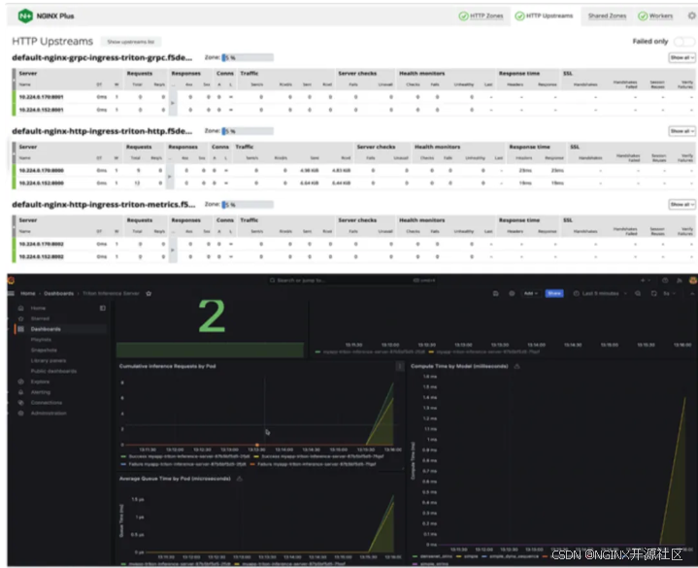This screenshot has width=698, height=568.
Task: Open Show all dropdown for triton-http upstream
Action: (x=681, y=131)
